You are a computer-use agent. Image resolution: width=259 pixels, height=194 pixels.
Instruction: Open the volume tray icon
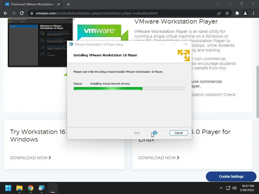234,188
